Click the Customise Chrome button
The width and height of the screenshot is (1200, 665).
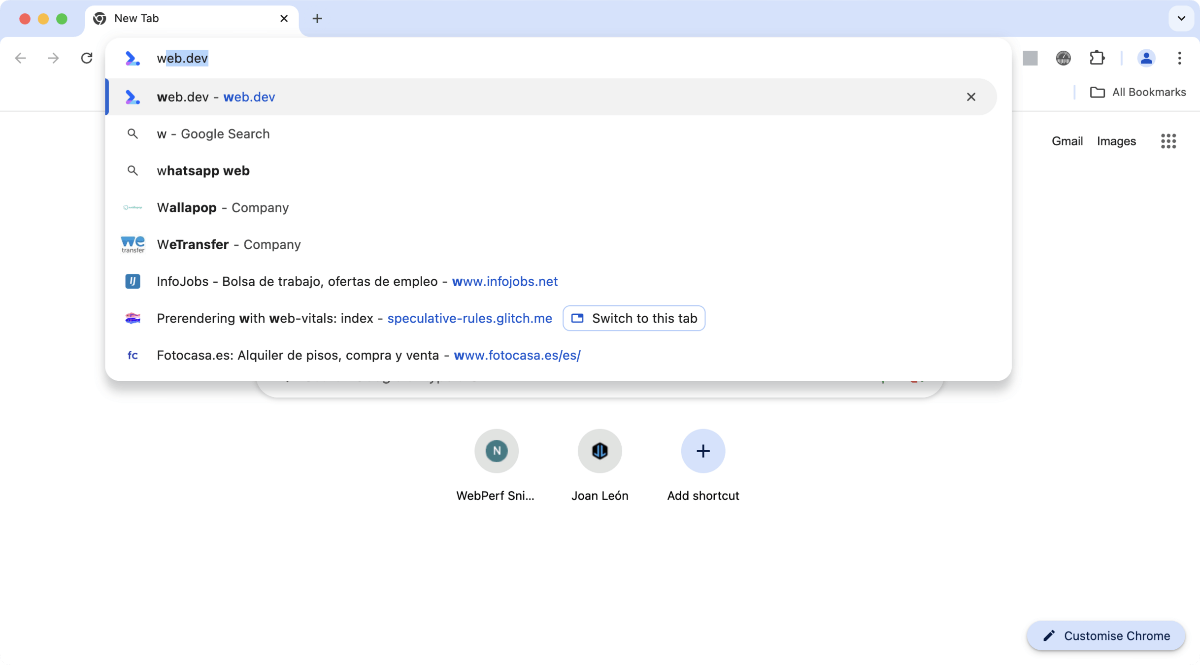1106,636
